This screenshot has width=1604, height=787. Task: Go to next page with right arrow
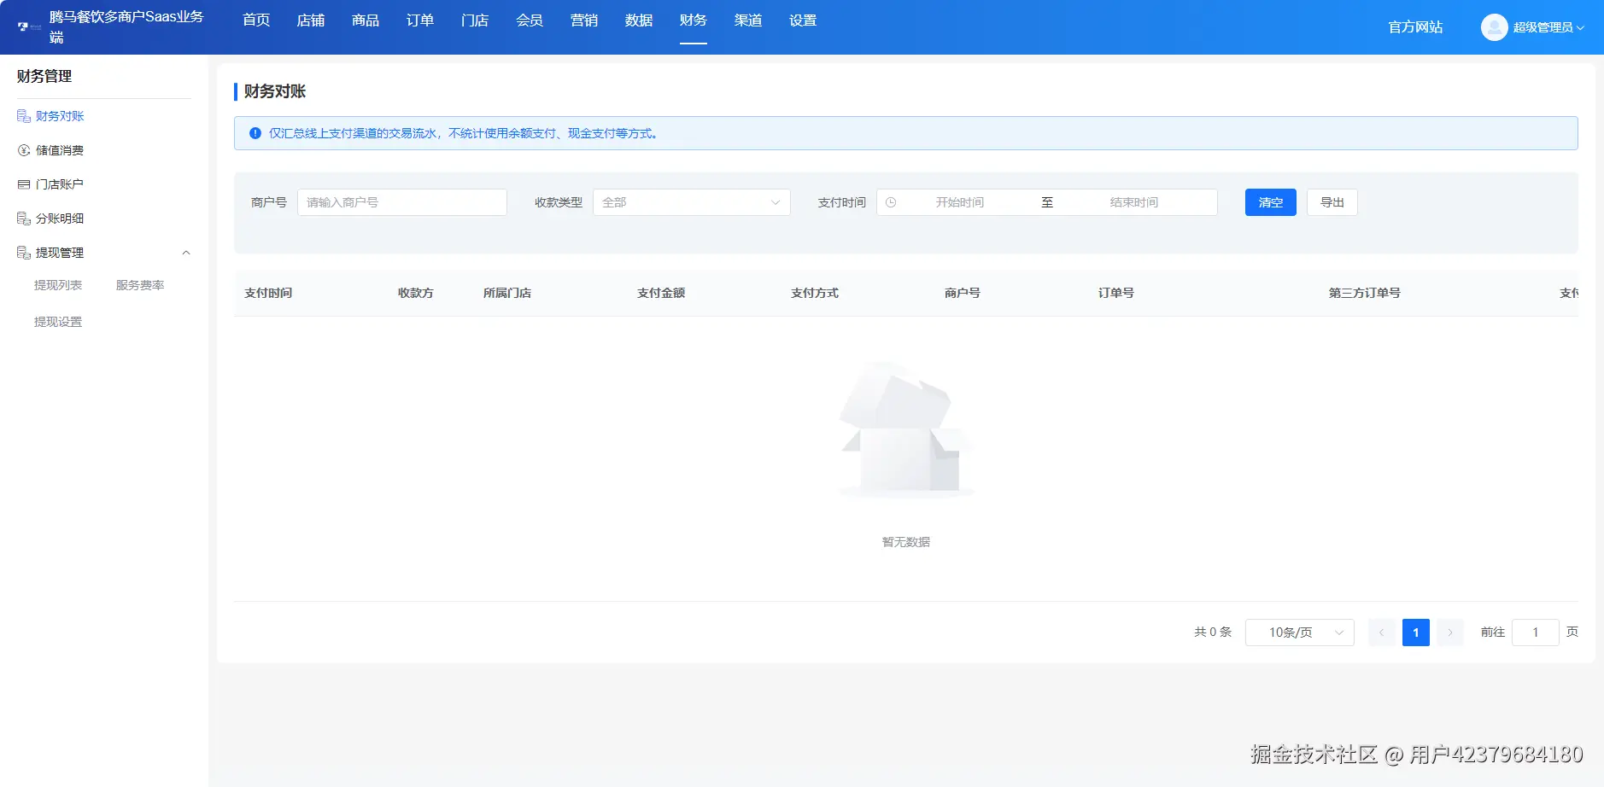[x=1449, y=633]
